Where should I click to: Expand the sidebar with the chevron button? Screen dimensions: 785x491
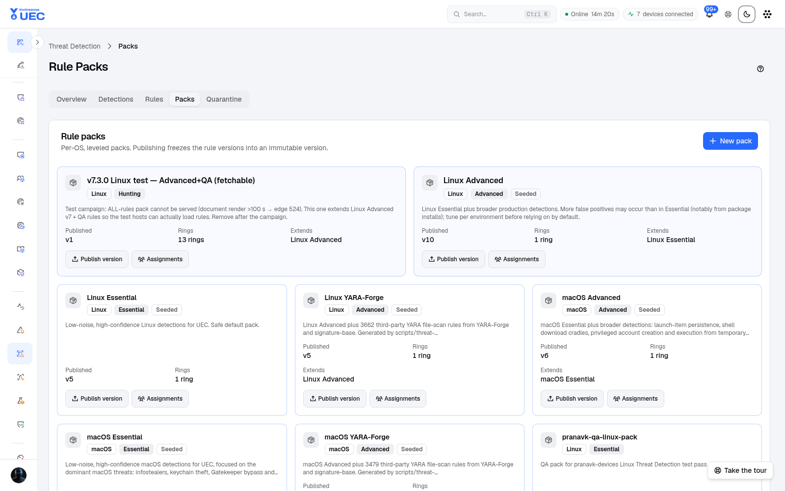tap(37, 42)
